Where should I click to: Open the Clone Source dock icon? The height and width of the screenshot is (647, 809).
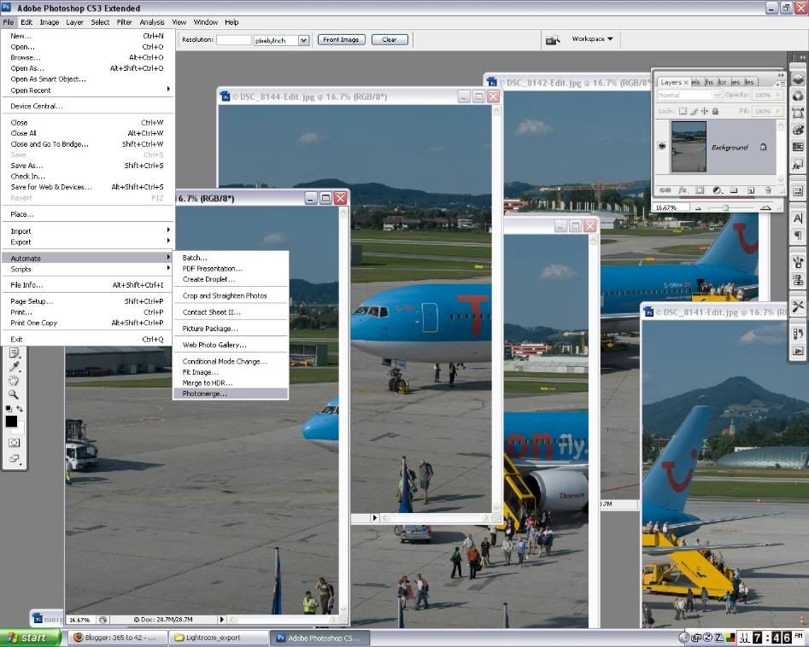pos(798,280)
